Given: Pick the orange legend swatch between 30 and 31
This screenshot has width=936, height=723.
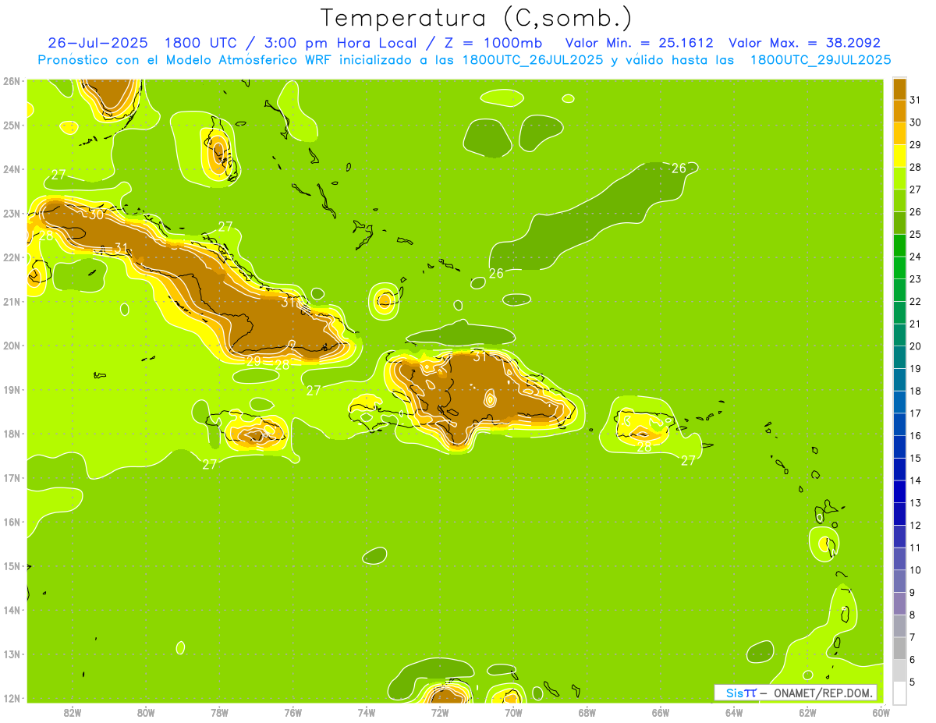Looking at the screenshot, I should pyautogui.click(x=899, y=111).
